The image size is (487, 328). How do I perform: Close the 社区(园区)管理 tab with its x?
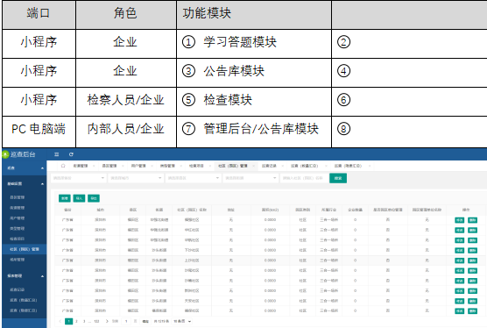pyautogui.click(x=253, y=166)
